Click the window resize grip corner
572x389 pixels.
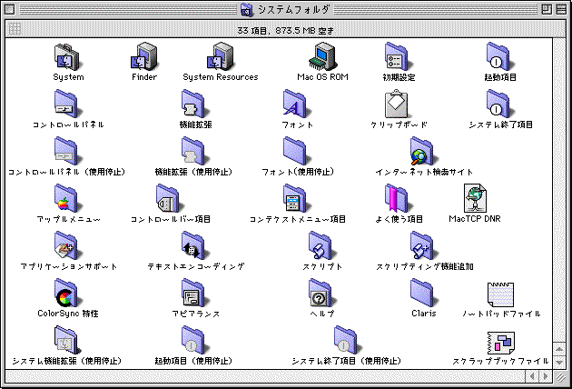pos(559,376)
